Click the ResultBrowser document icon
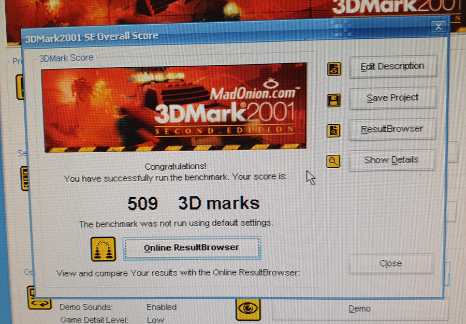The height and width of the screenshot is (324, 466). point(334,131)
